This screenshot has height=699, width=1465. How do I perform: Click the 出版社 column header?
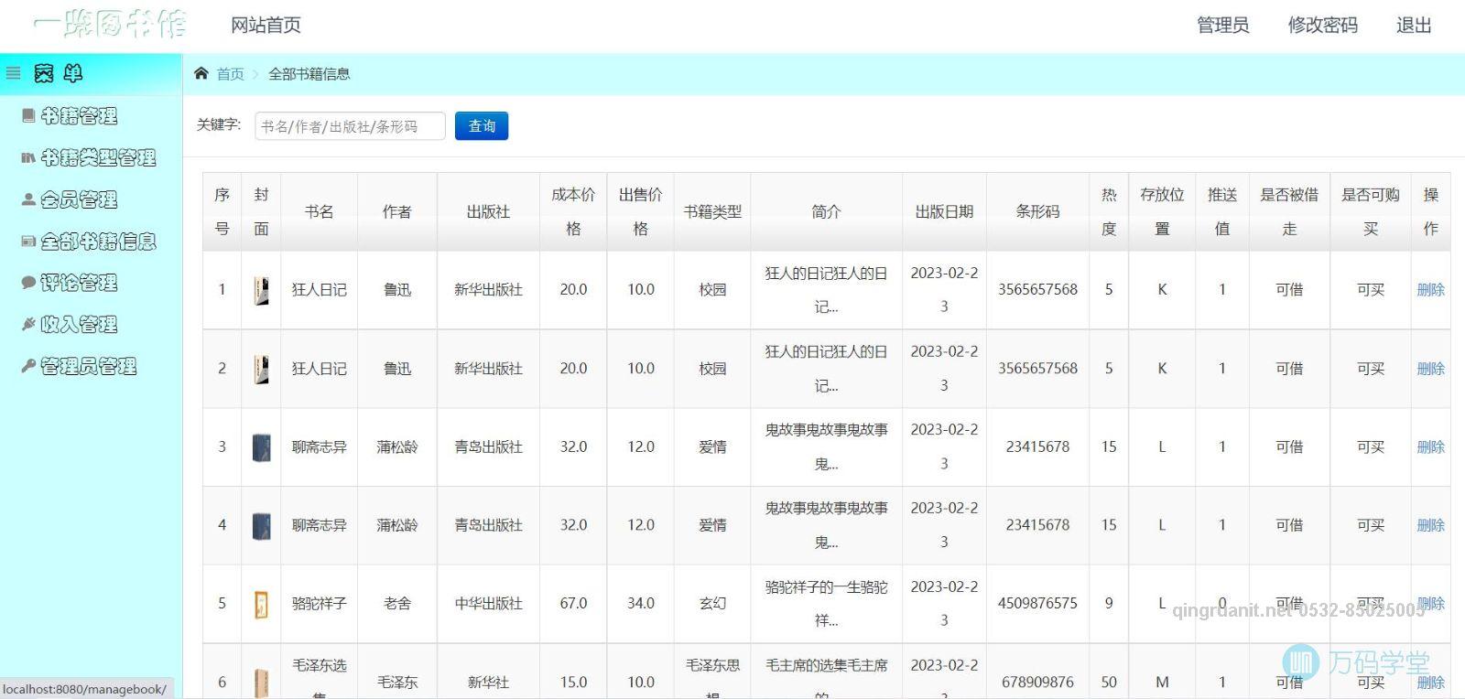488,211
